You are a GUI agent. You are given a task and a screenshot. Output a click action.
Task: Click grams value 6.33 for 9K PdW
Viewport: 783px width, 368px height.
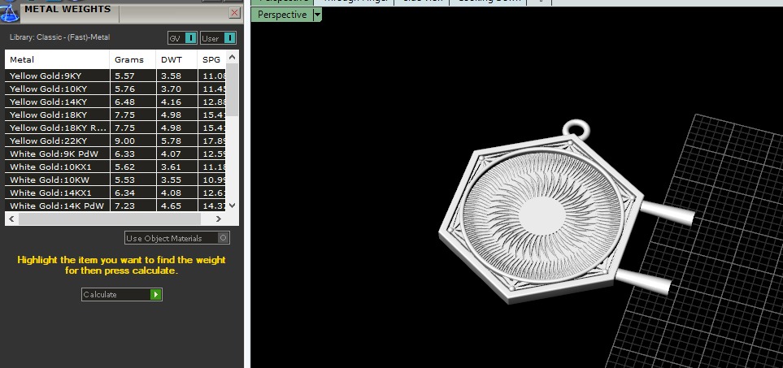coord(124,154)
